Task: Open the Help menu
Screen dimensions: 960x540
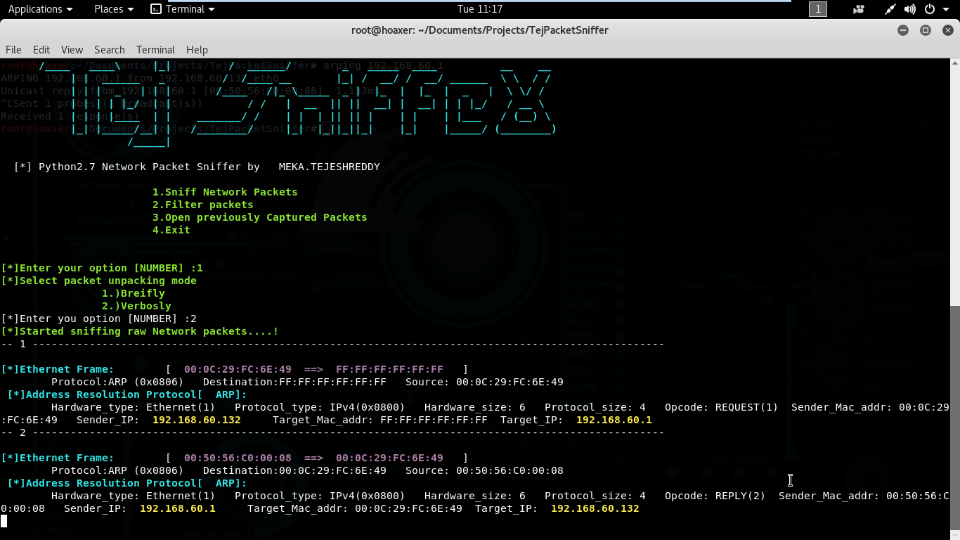Action: click(x=197, y=50)
